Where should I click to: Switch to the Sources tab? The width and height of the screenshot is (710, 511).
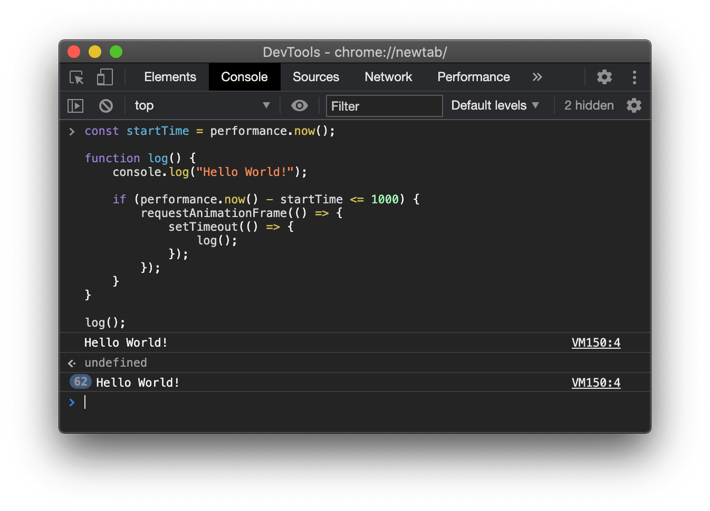pyautogui.click(x=315, y=77)
